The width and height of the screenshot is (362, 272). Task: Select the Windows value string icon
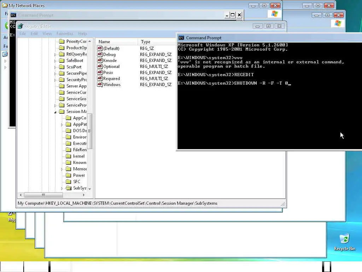tap(99, 84)
